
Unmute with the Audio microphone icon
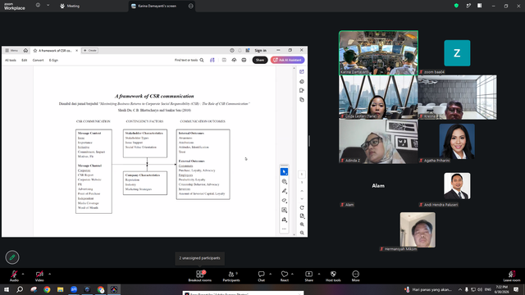point(14,274)
